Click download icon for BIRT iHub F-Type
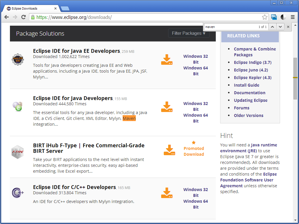Viewport: 299px width, 224px height. [169, 150]
